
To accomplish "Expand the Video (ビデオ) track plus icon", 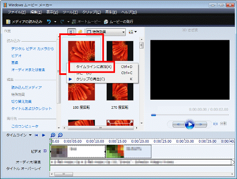I will click(x=45, y=151).
